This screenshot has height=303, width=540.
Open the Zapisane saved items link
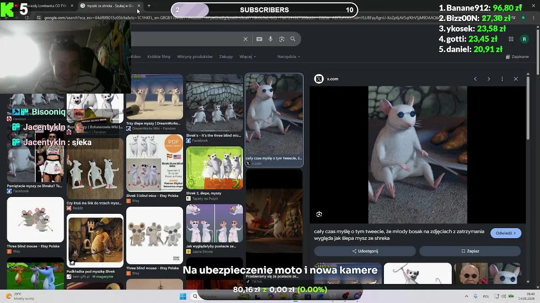coord(517,57)
